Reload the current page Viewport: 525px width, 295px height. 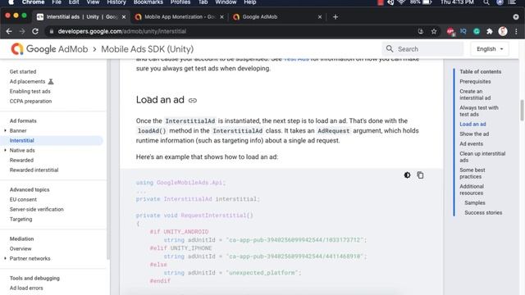(35, 31)
